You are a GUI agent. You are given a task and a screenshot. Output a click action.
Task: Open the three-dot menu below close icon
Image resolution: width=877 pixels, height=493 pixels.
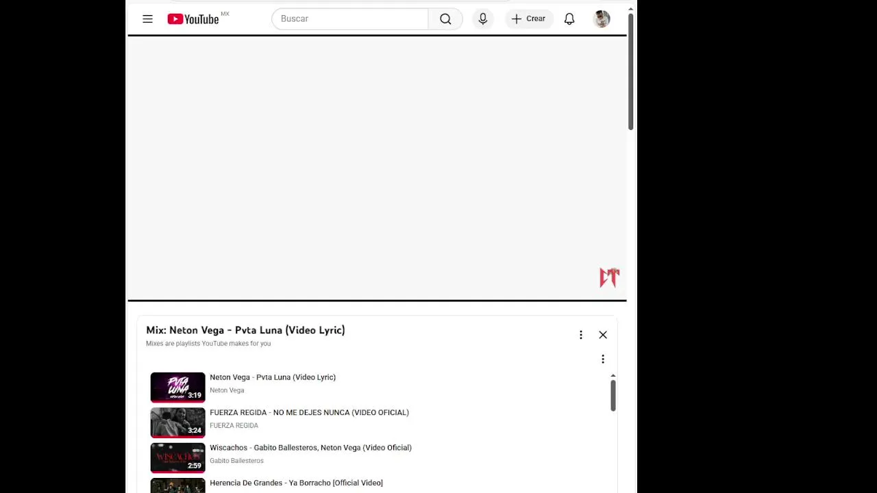pyautogui.click(x=603, y=359)
